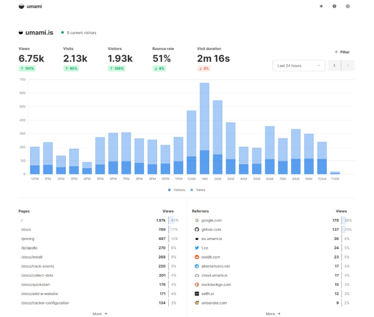
Task: Add a Filter
Action: pos(342,52)
